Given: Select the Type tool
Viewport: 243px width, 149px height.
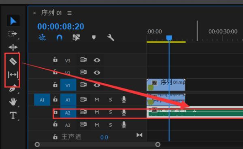Looking at the screenshot, I should pos(13,115).
